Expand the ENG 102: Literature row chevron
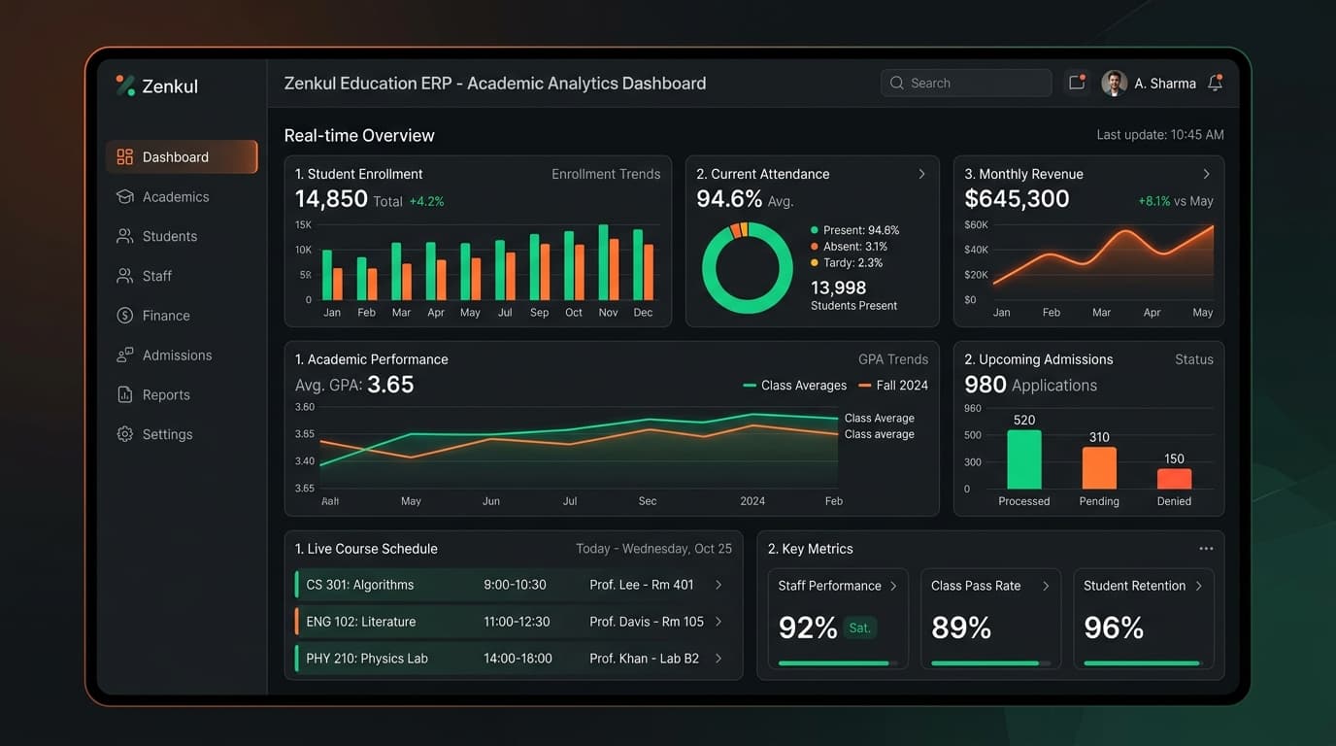The height and width of the screenshot is (746, 1336). pos(718,622)
